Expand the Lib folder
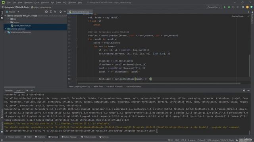Viewport: 254px width, 142px height. click(8, 19)
